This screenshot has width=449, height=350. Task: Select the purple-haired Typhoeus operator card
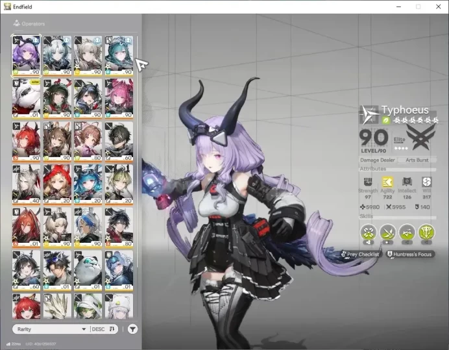[27, 56]
